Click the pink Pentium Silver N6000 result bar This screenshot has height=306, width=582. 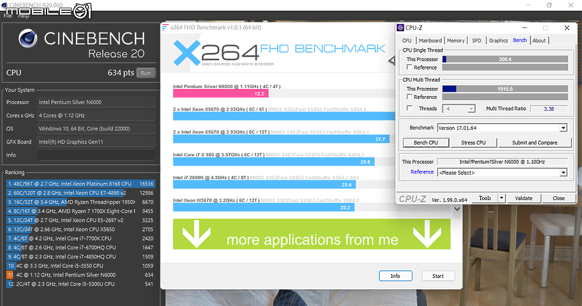point(220,94)
